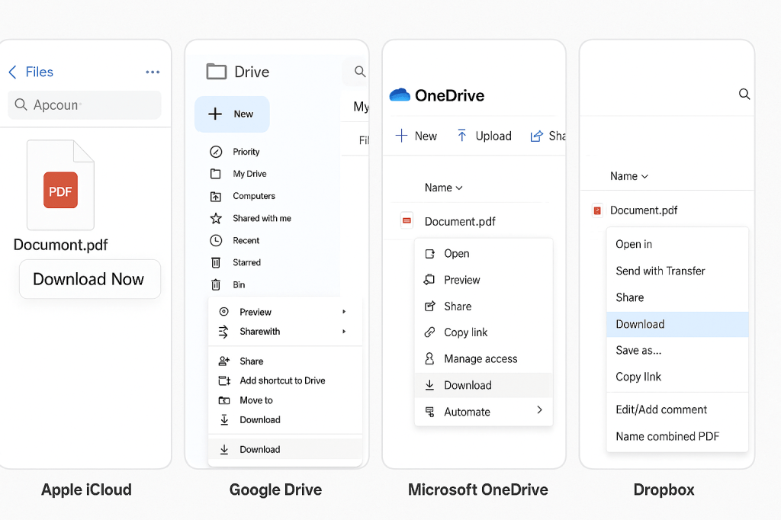Click the OneDrive cloud logo

[x=400, y=95]
